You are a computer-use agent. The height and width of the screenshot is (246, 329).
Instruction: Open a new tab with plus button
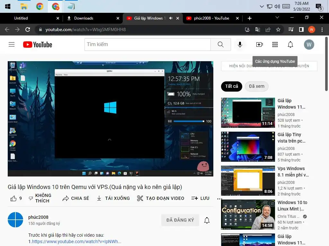pyautogui.click(x=249, y=18)
